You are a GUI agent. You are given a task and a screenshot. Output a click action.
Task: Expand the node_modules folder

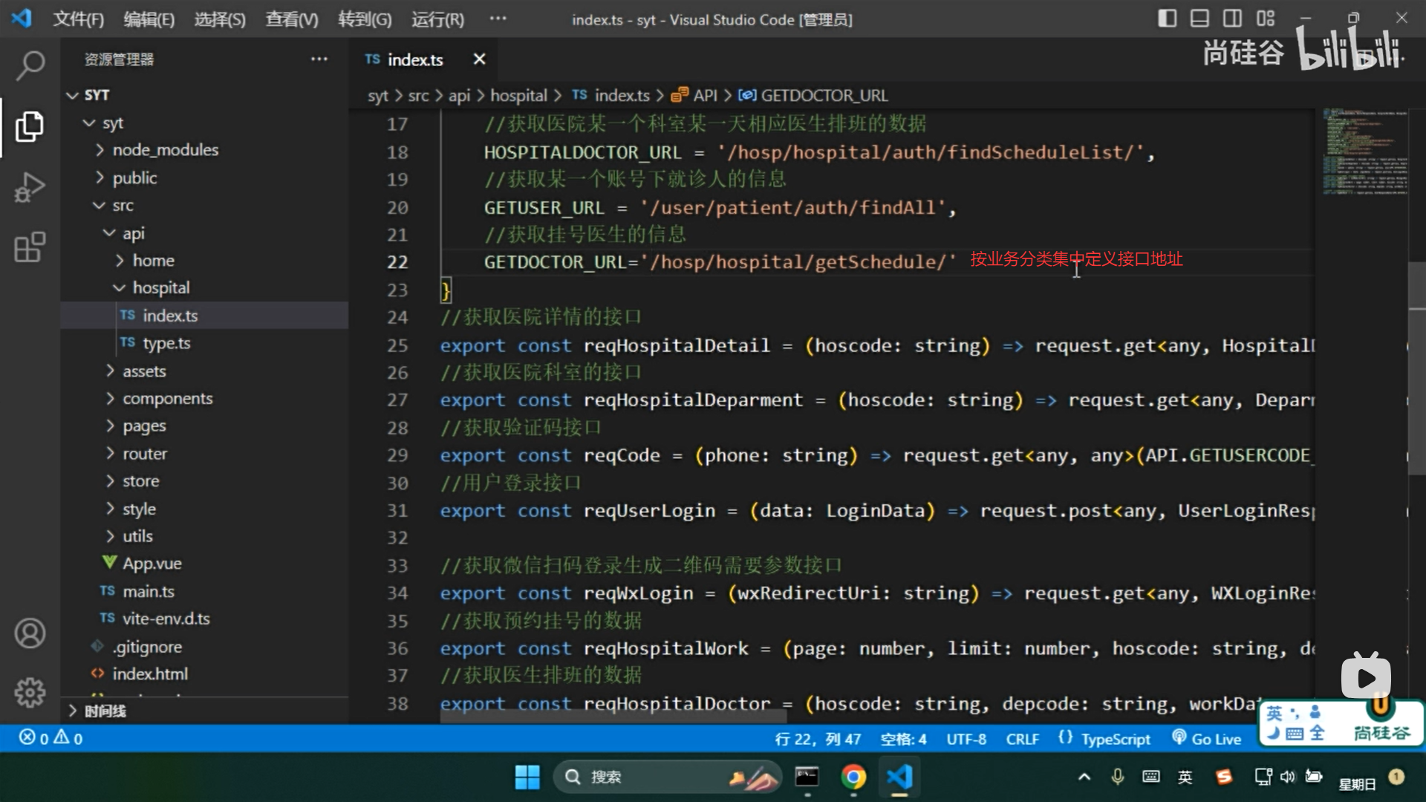[165, 150]
